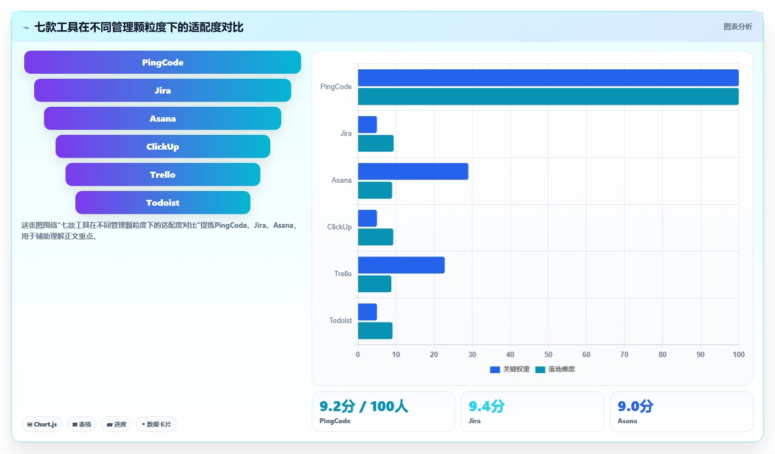
Task: Click PingCode's blue 关键权重 chart bar
Action: (548, 78)
